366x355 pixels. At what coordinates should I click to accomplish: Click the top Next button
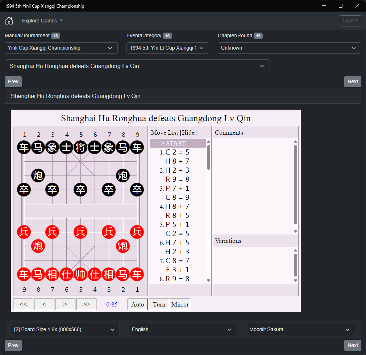coord(353,81)
